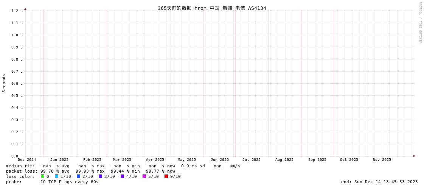Click the RRDTOOL / TOBI OETIKER watermark

click(x=420, y=23)
